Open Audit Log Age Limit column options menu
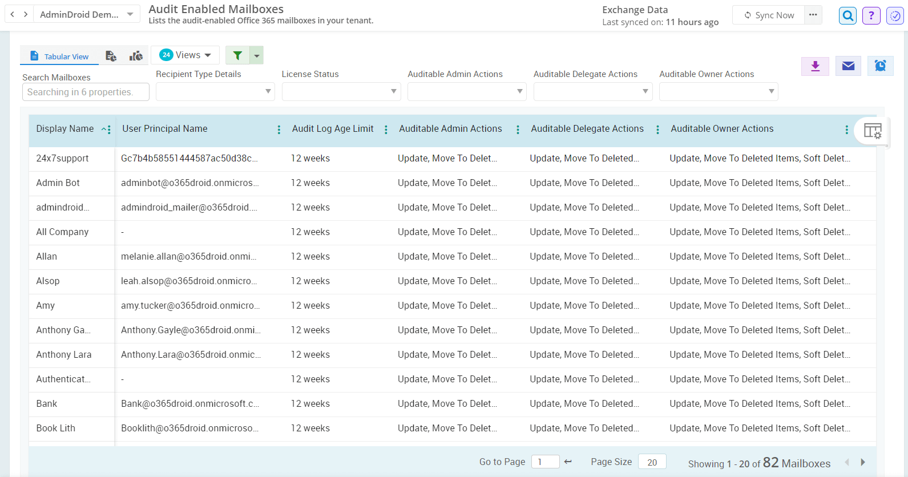908x477 pixels. [x=386, y=130]
